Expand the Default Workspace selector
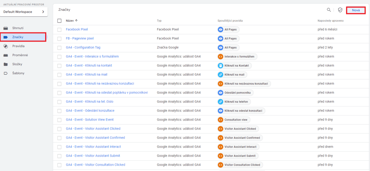Viewport: 370px width, 171px height. (24, 12)
